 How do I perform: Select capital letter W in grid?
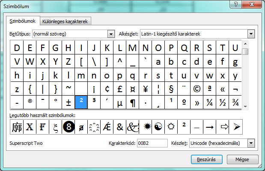pos(30,62)
